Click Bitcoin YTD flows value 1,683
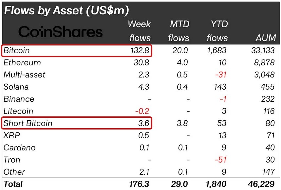The height and width of the screenshot is (190, 281). (217, 50)
